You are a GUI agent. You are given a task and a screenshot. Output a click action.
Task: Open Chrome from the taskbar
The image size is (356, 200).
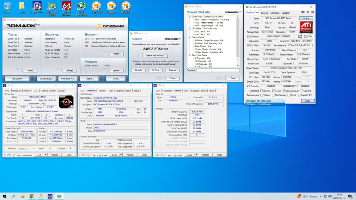(x=32, y=196)
